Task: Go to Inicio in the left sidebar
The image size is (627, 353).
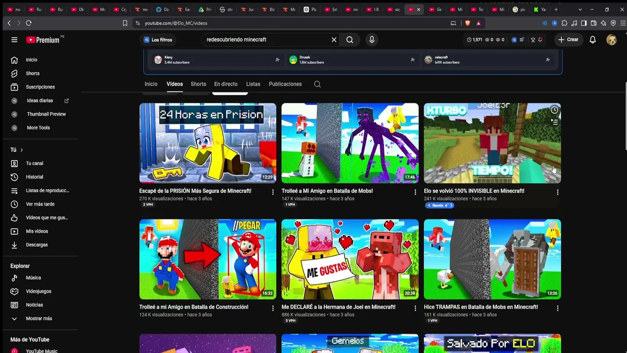Action: pyautogui.click(x=40, y=60)
